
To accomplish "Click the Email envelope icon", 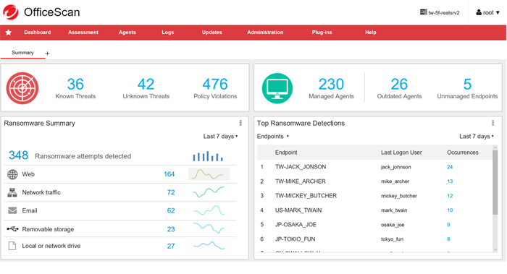I will click(12, 210).
